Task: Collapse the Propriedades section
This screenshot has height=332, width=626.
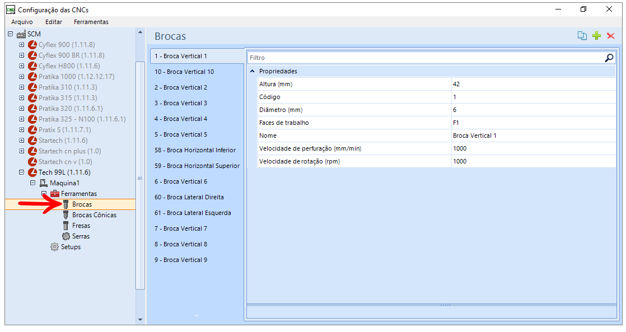Action: tap(253, 72)
